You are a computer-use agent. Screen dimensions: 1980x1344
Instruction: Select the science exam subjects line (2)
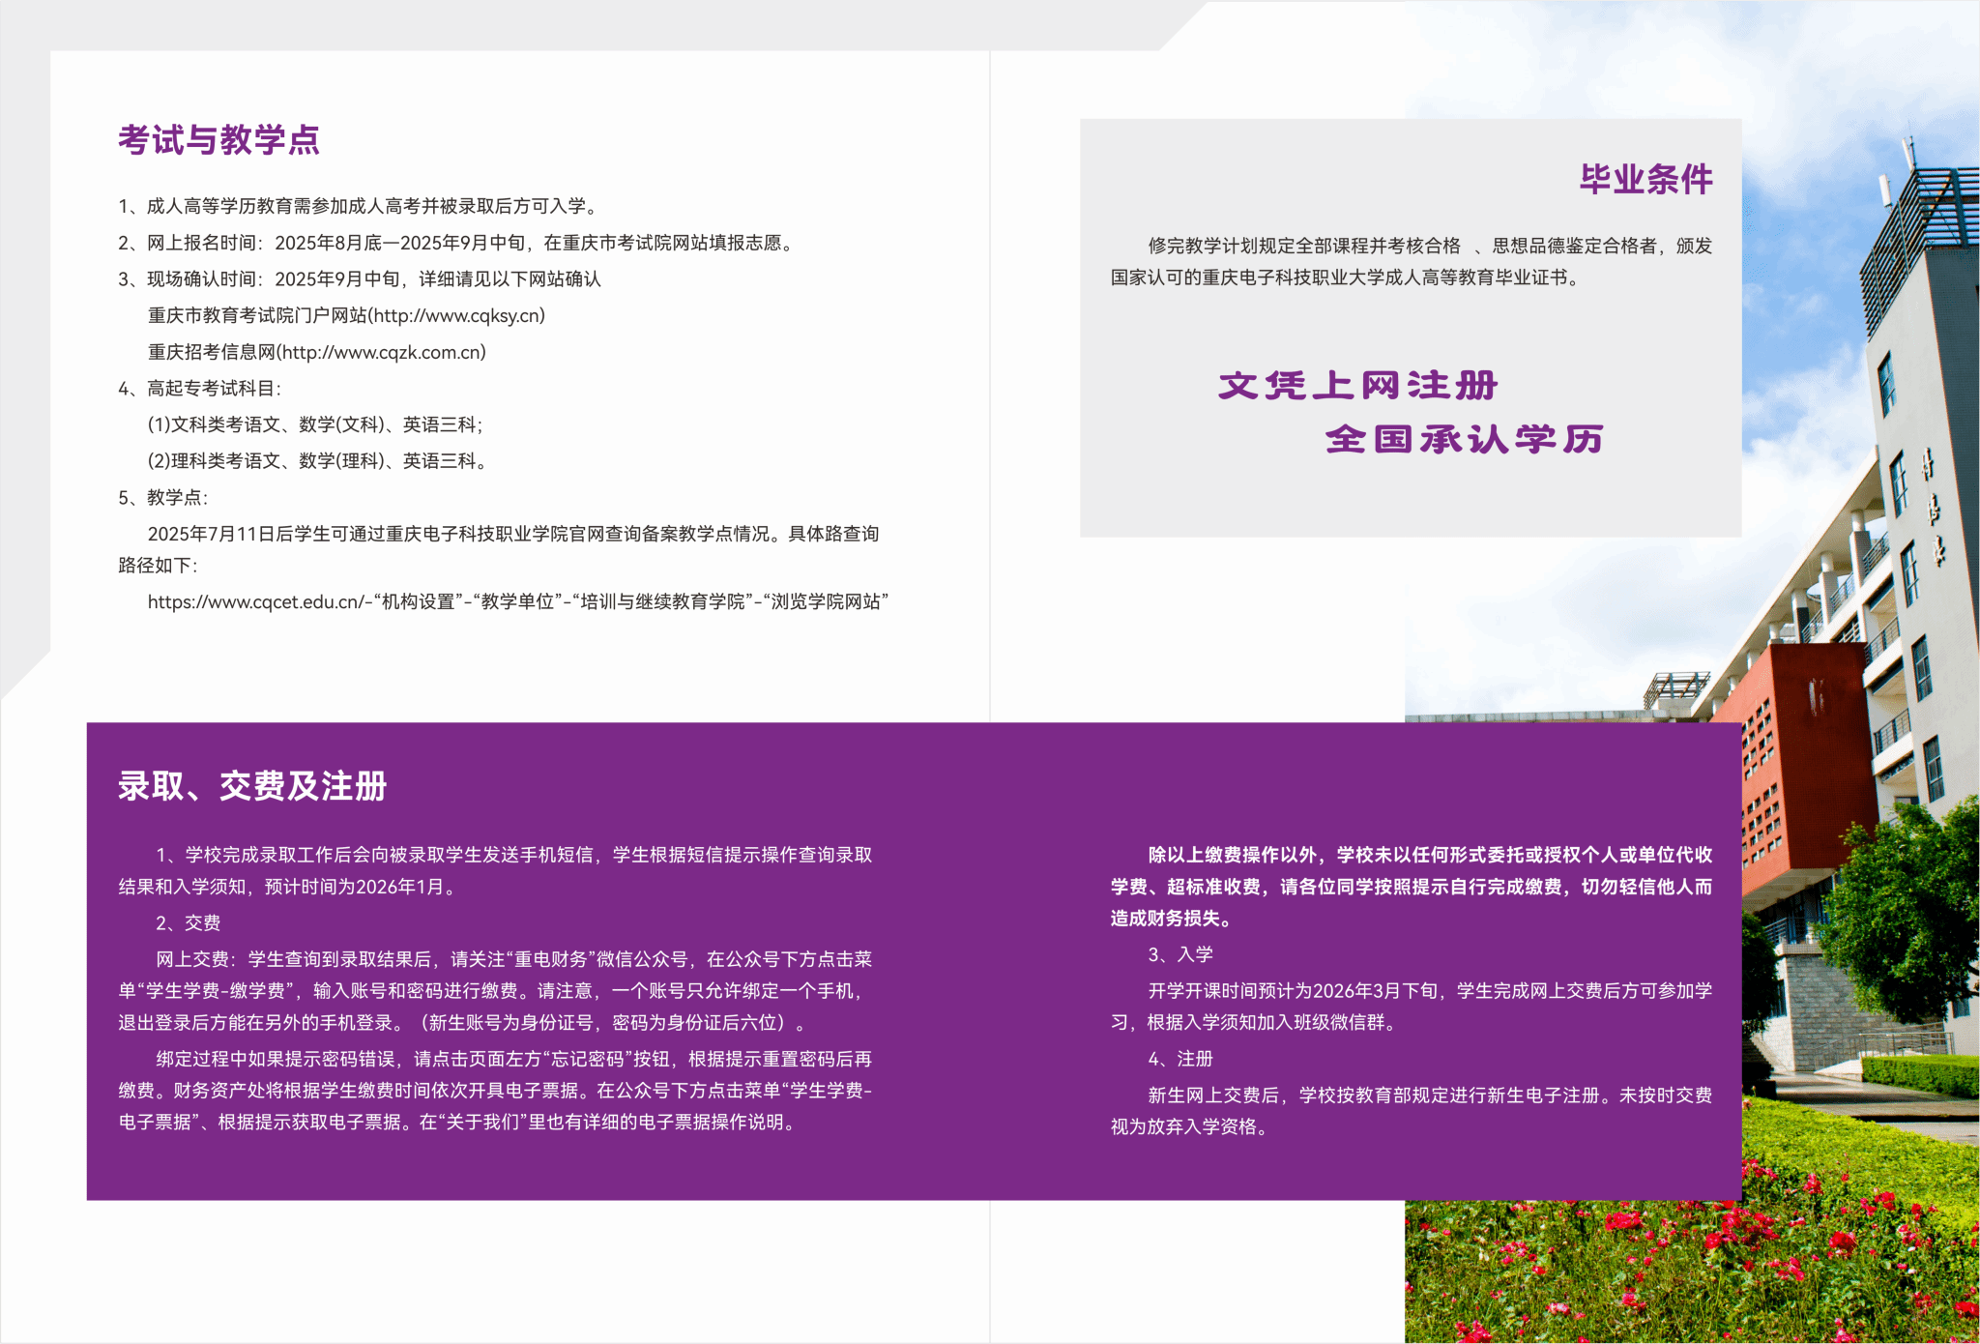(316, 461)
